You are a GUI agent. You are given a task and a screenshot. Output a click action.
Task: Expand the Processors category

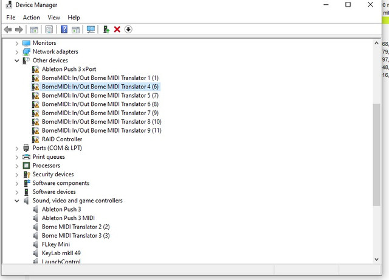point(16,166)
